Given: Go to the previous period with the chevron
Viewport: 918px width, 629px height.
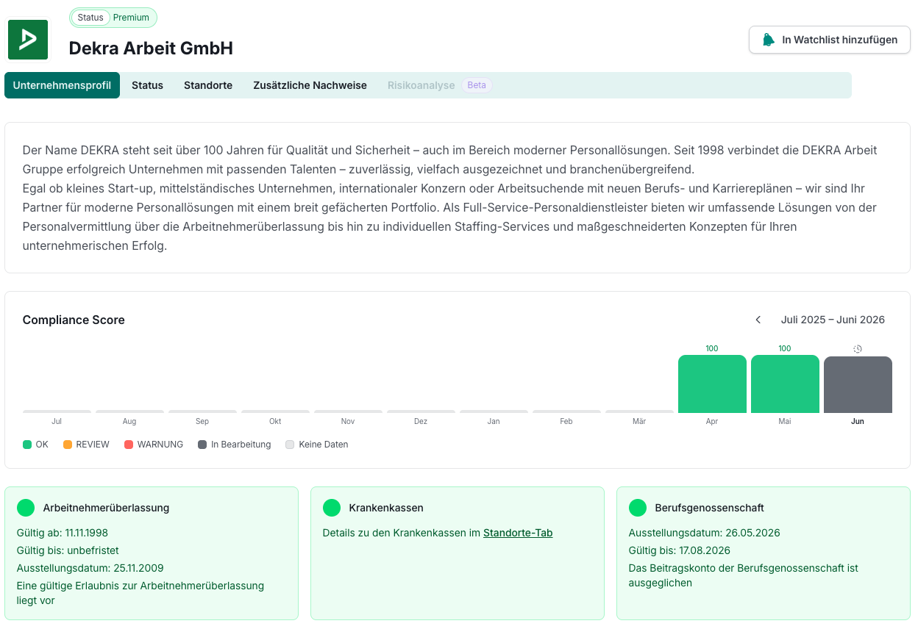Looking at the screenshot, I should pyautogui.click(x=758, y=320).
